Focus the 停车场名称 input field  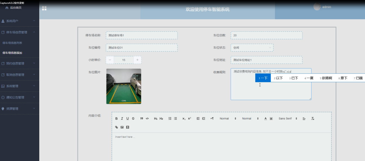(142, 35)
